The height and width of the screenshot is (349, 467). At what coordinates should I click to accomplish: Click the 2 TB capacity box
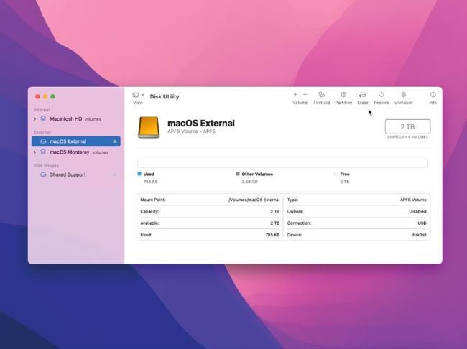pyautogui.click(x=407, y=126)
